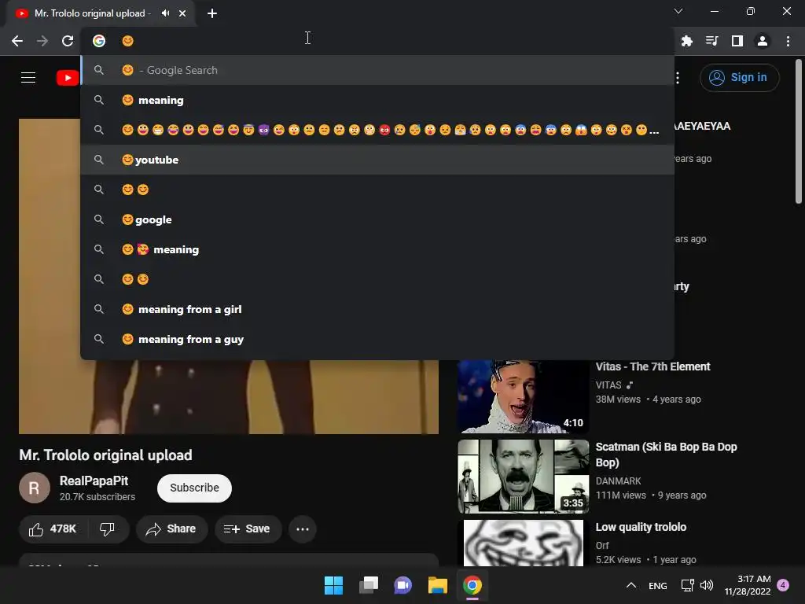
Task: Open the Extensions puzzle icon
Action: coord(686,41)
